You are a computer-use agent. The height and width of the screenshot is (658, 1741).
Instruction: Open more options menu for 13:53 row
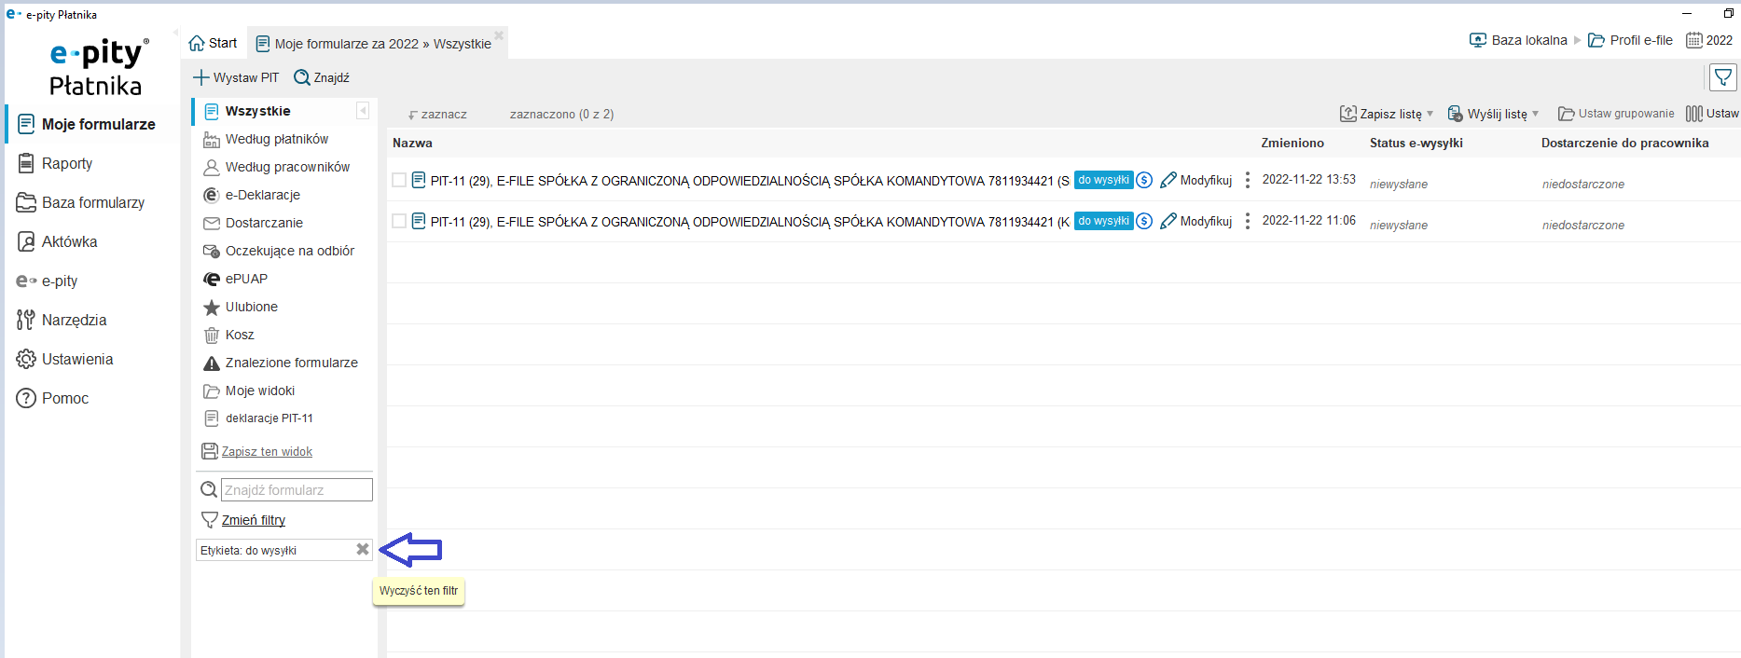tap(1248, 180)
